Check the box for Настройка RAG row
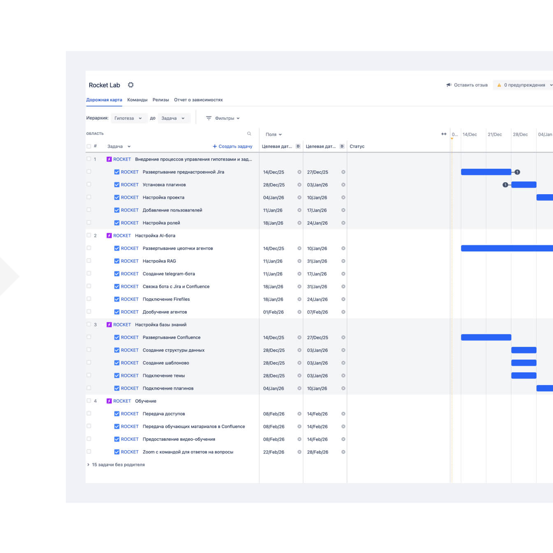This screenshot has height=553, width=553. 89,261
